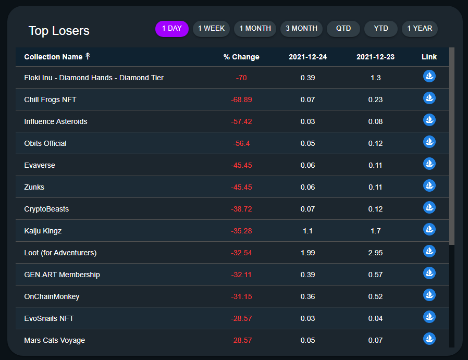
Task: Select the Influence Asteroids name
Action: 56,121
